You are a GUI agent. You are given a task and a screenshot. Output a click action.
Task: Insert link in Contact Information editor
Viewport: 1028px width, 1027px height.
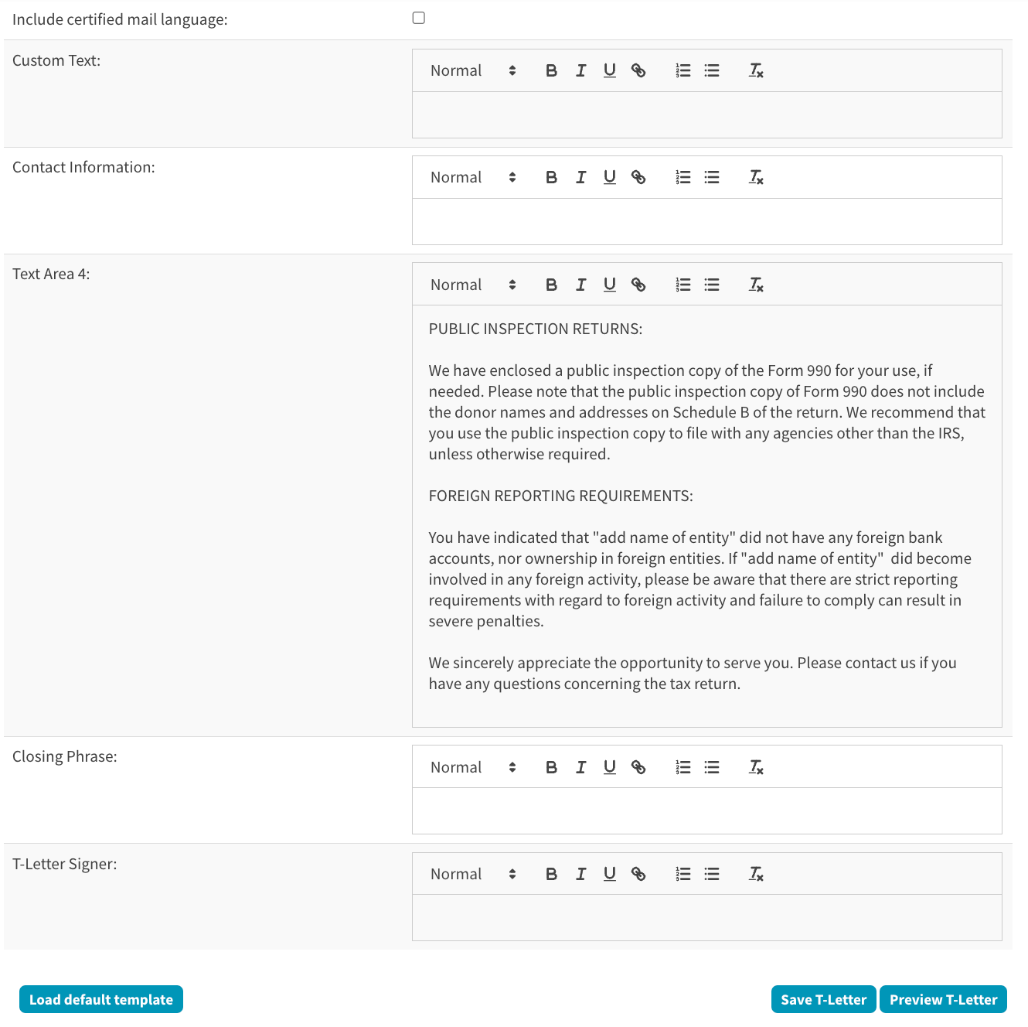638,178
